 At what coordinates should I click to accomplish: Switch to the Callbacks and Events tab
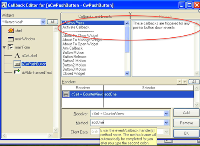click(x=95, y=16)
